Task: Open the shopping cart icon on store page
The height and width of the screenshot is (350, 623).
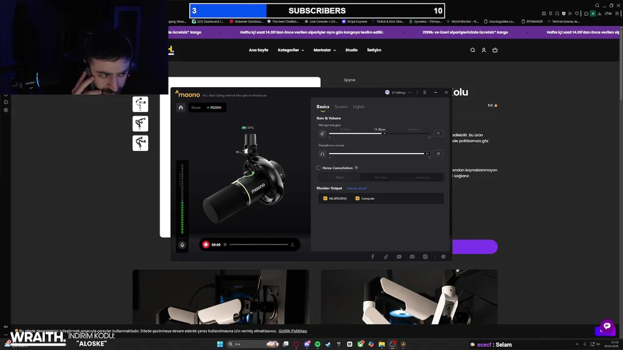Action: [495, 50]
